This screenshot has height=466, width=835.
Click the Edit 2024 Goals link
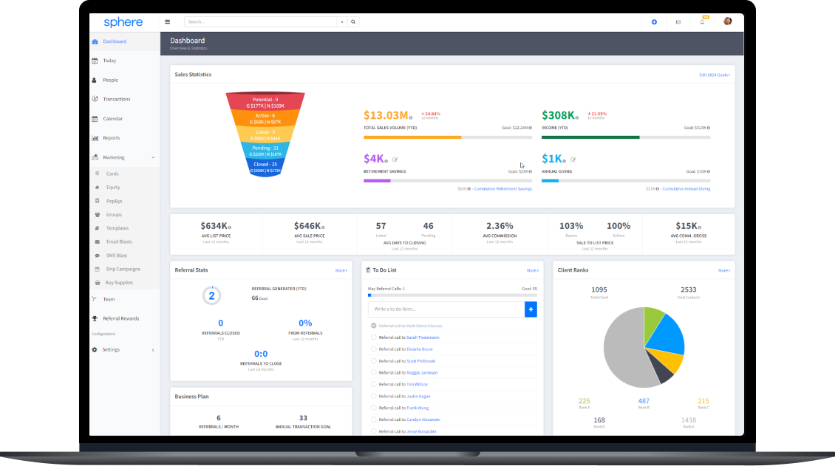(x=714, y=75)
